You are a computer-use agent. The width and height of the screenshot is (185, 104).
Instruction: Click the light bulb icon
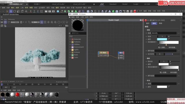[99, 11]
